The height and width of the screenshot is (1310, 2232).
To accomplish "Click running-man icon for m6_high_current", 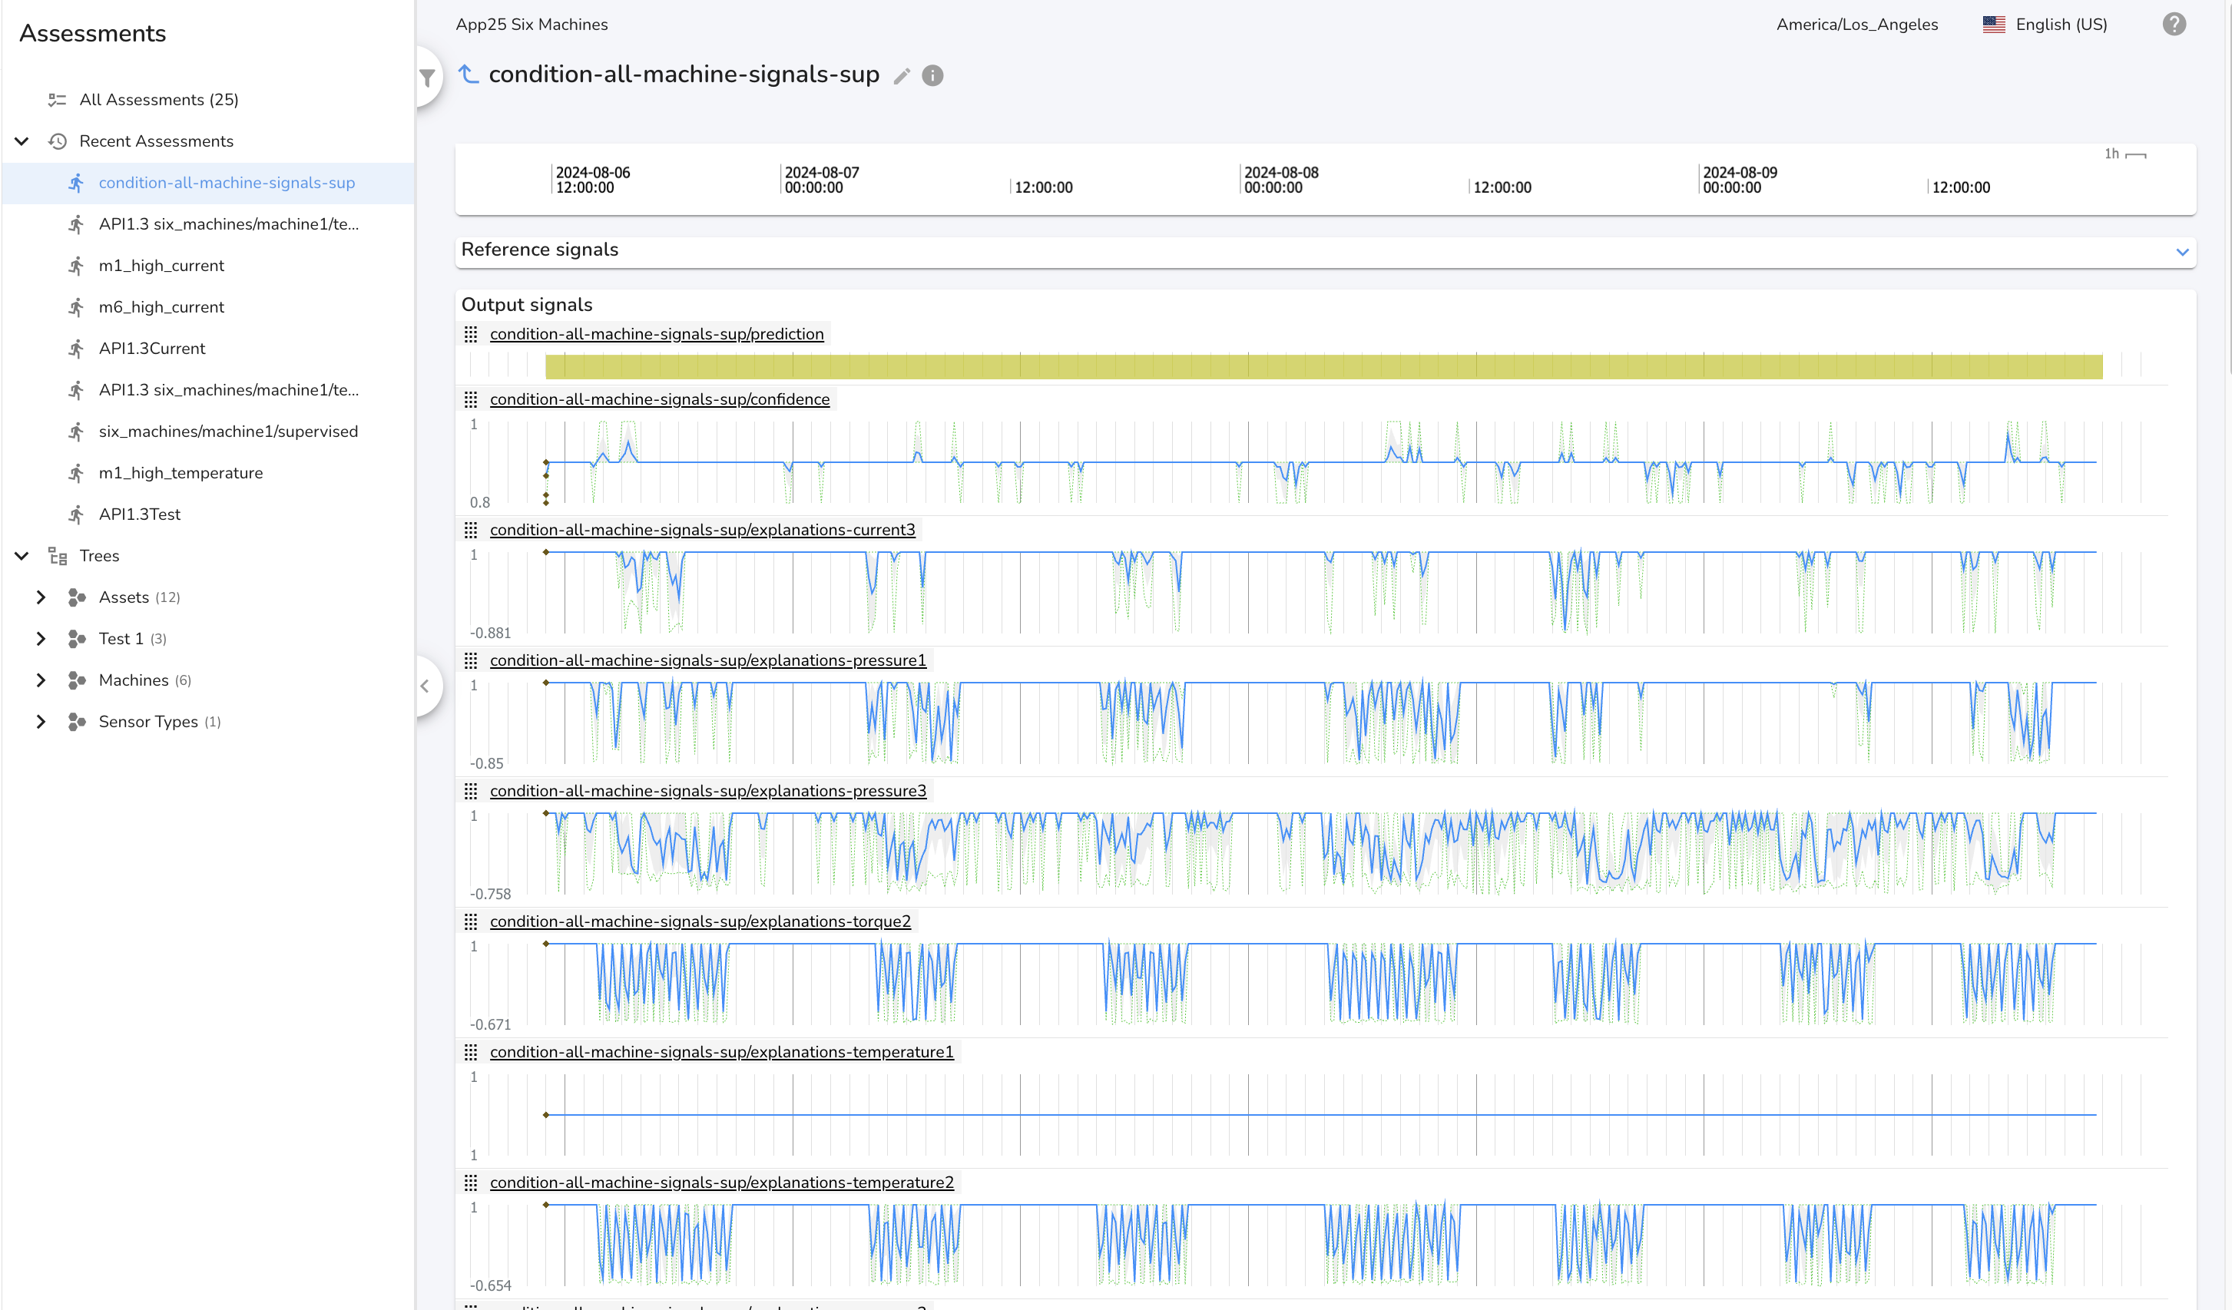I will click(x=77, y=307).
